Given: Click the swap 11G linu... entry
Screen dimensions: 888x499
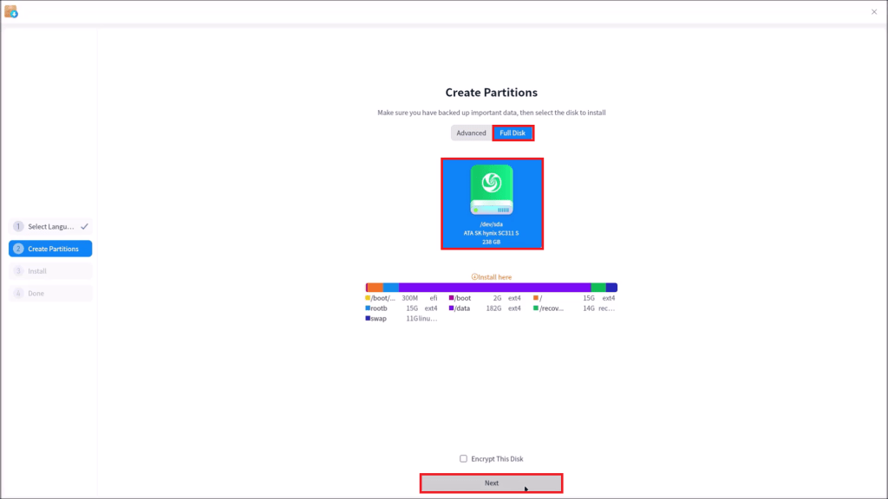Looking at the screenshot, I should (401, 319).
